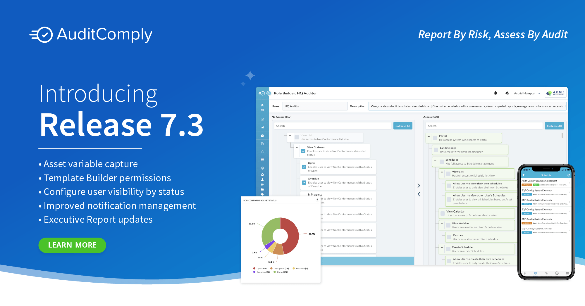Collapse the View Statuses node

(297, 148)
